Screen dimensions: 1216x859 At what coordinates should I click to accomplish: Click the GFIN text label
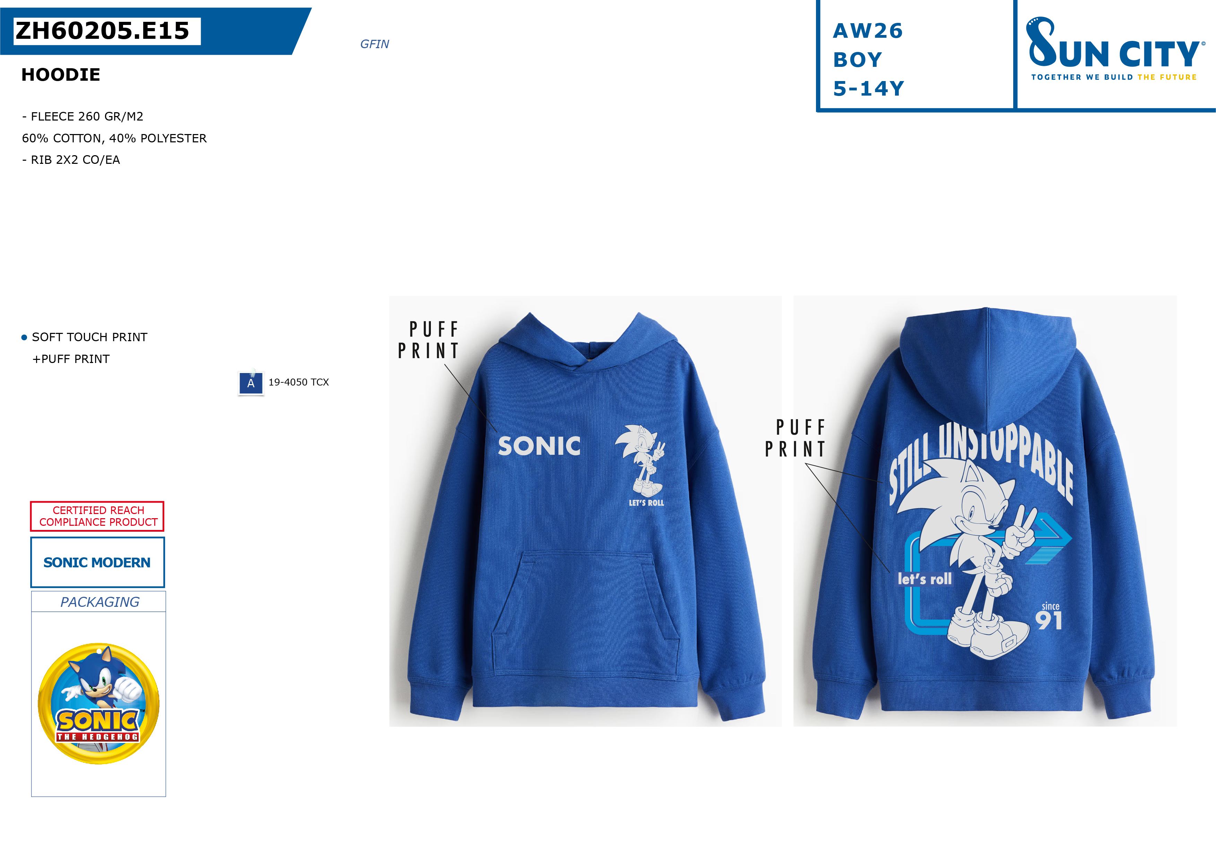374,44
